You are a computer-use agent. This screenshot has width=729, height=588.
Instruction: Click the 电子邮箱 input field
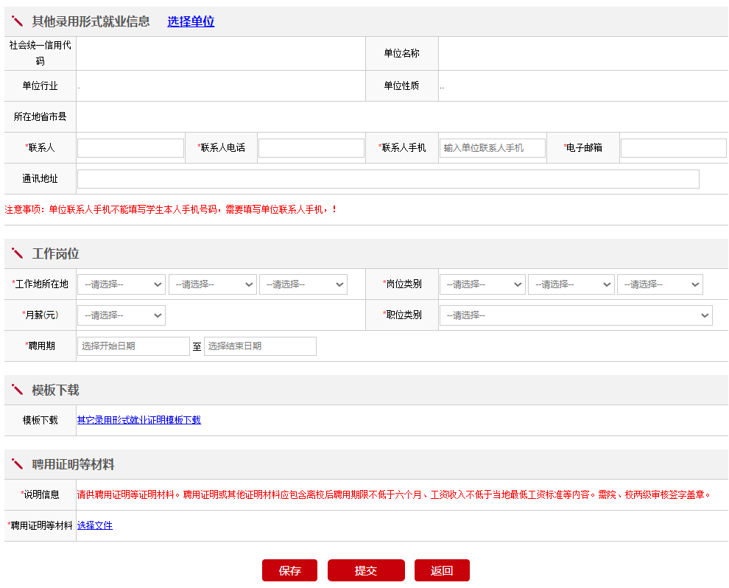coord(673,148)
